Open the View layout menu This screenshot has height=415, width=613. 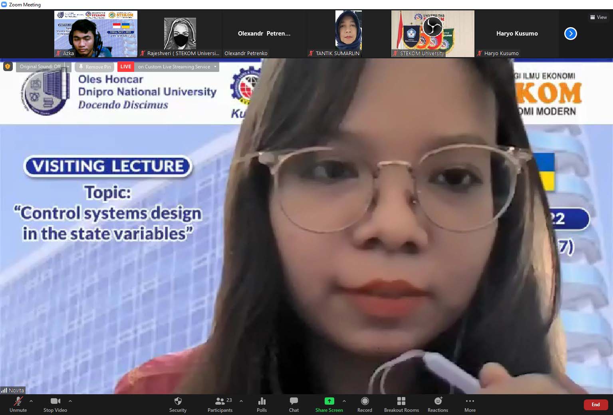(598, 17)
